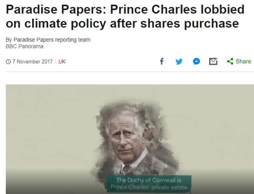Screen dimensions: 254x194
Task: Send article via Messenger icon
Action: click(x=196, y=62)
